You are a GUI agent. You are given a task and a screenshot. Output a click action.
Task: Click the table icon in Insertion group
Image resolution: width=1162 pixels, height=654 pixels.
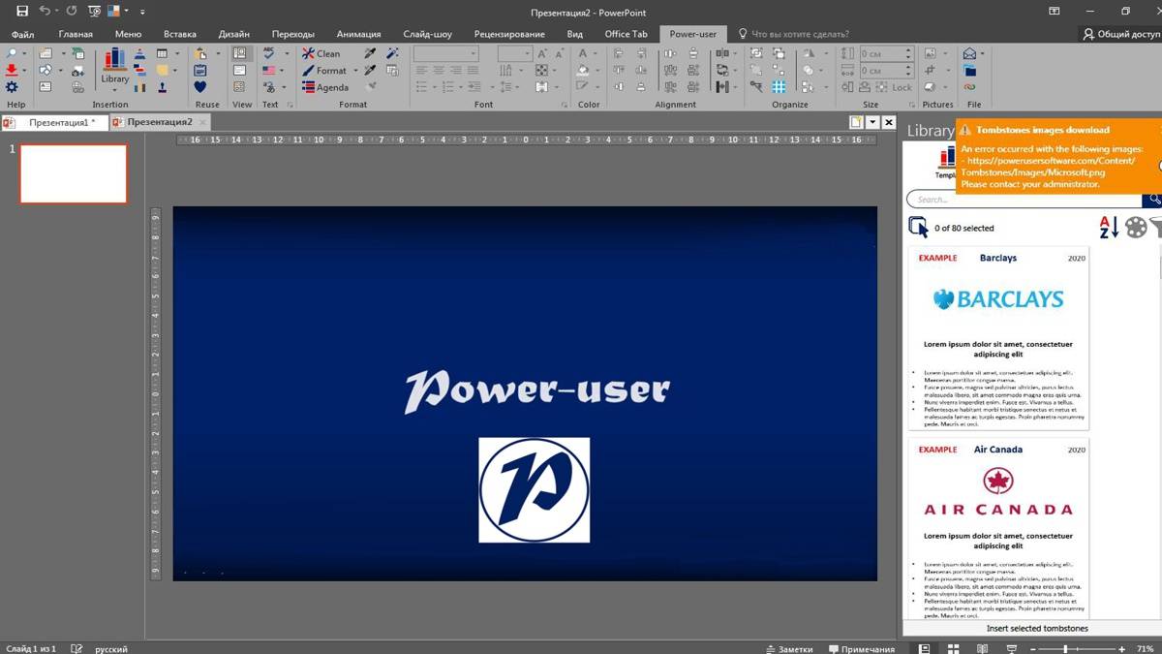click(162, 54)
